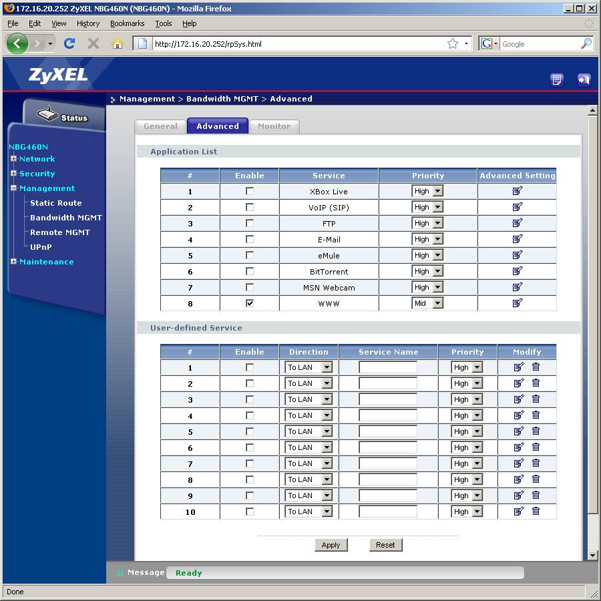Image resolution: width=601 pixels, height=601 pixels.
Task: Collapse the Management tree node
Action: click(x=14, y=188)
